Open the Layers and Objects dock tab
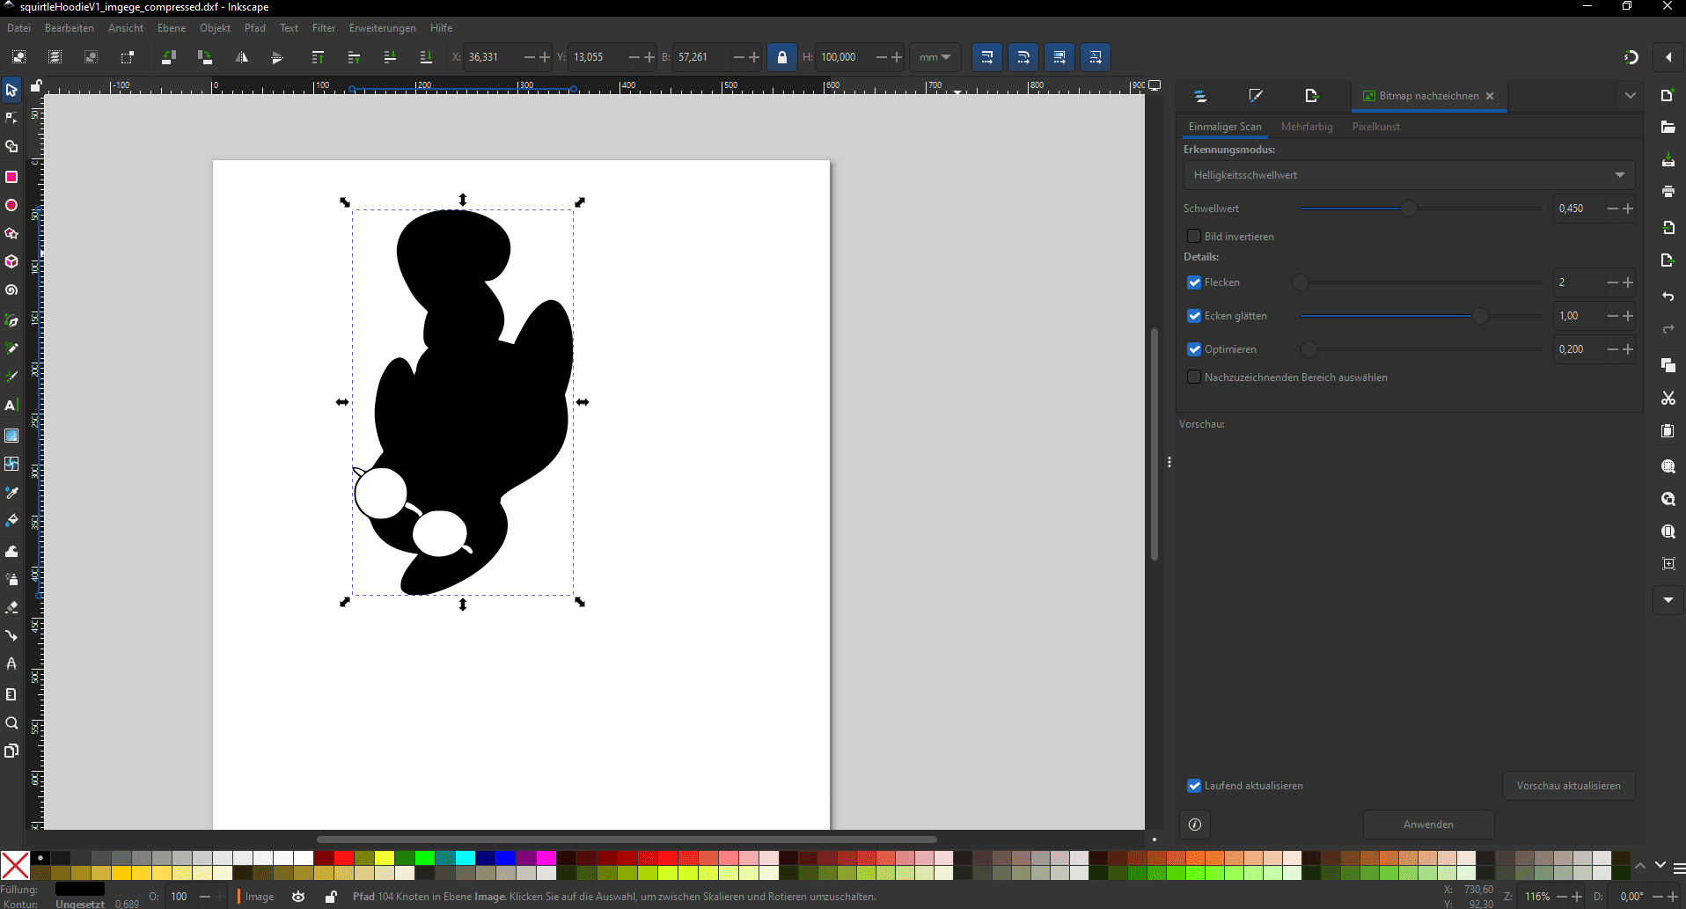1686x909 pixels. tap(1200, 96)
